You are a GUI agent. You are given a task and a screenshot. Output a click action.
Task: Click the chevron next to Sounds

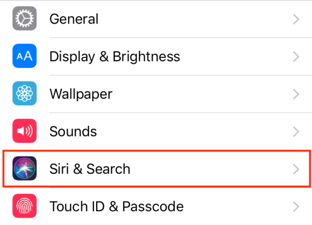click(295, 131)
